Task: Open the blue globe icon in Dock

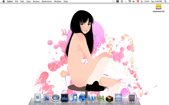Action: point(83,98)
